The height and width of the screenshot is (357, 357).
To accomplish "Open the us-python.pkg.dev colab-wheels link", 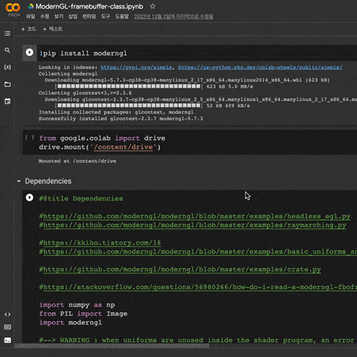I will pyautogui.click(x=261, y=67).
